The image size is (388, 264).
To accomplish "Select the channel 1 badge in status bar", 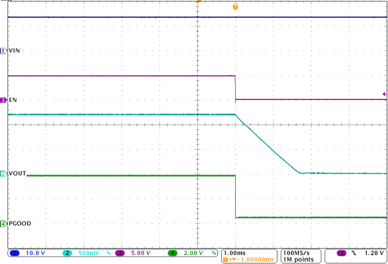I will [x=15, y=253].
